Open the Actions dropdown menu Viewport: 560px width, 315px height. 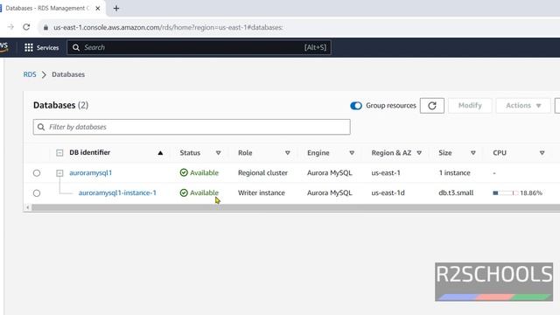(523, 106)
